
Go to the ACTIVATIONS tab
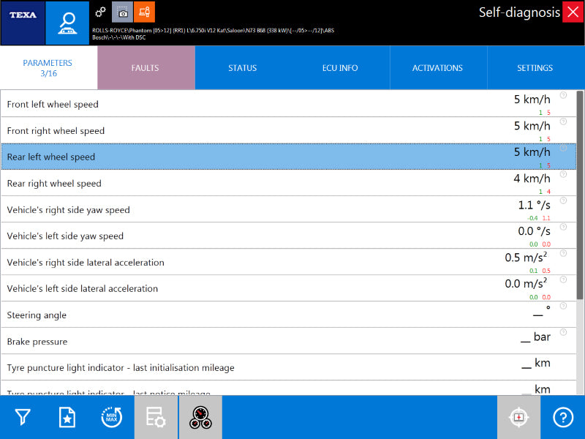click(x=437, y=68)
